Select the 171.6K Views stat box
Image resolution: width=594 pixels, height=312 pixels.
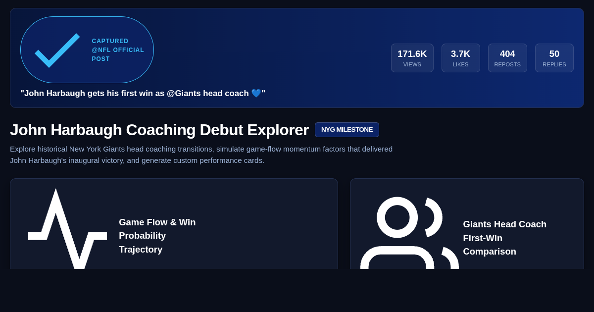coord(412,58)
